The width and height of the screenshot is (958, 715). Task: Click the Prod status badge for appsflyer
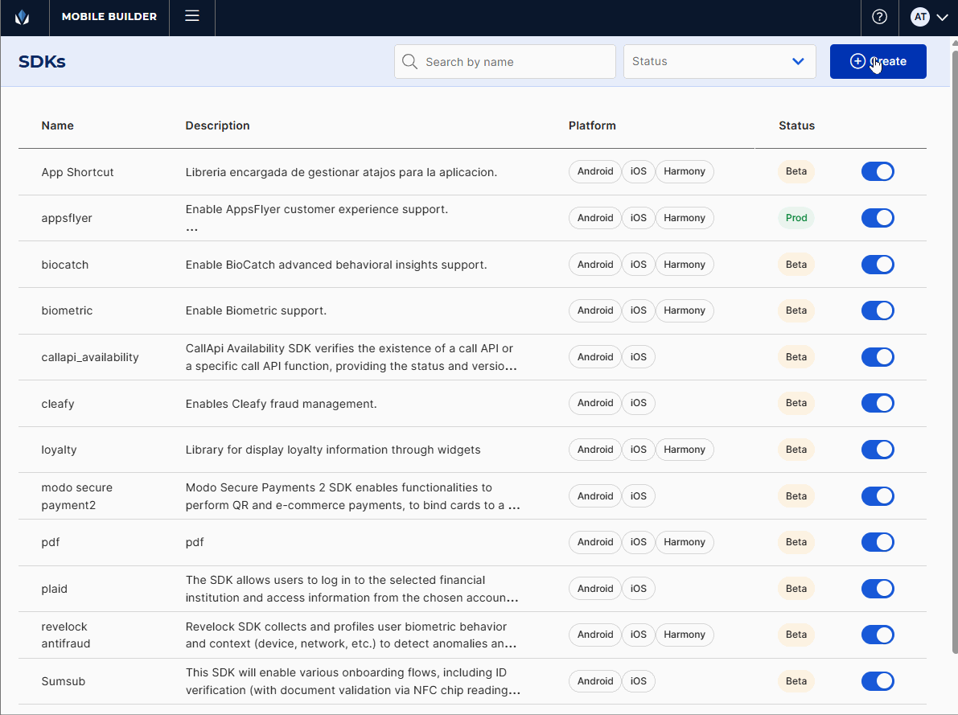click(x=796, y=218)
